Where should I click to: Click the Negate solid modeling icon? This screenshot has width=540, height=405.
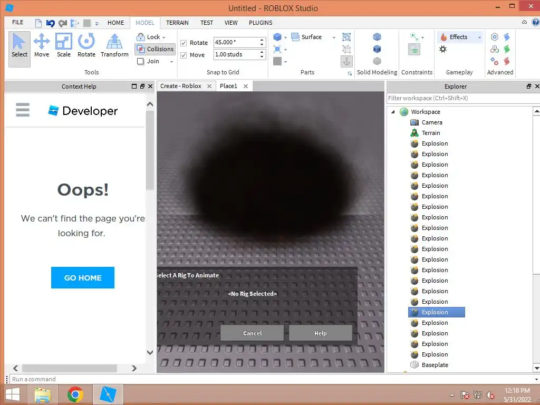pyautogui.click(x=377, y=49)
